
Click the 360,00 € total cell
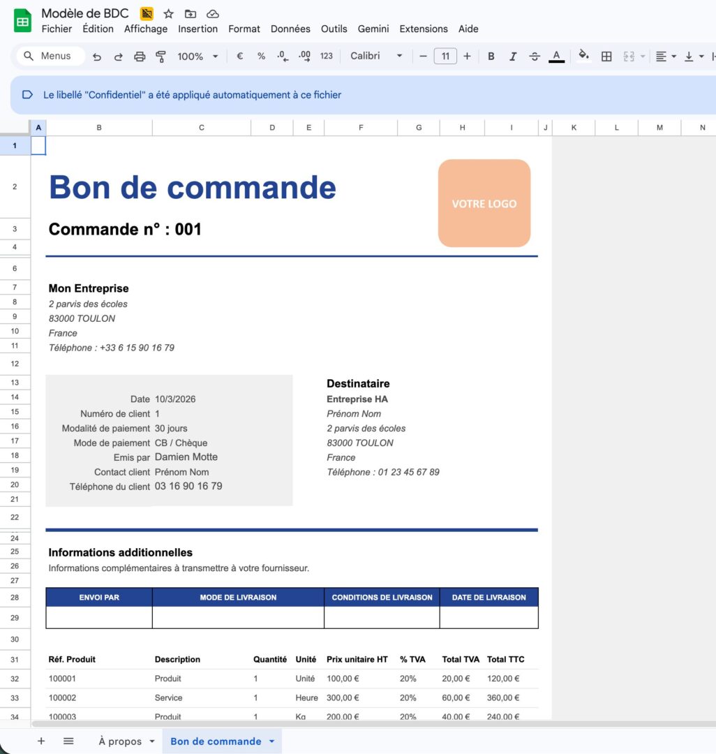[503, 697]
